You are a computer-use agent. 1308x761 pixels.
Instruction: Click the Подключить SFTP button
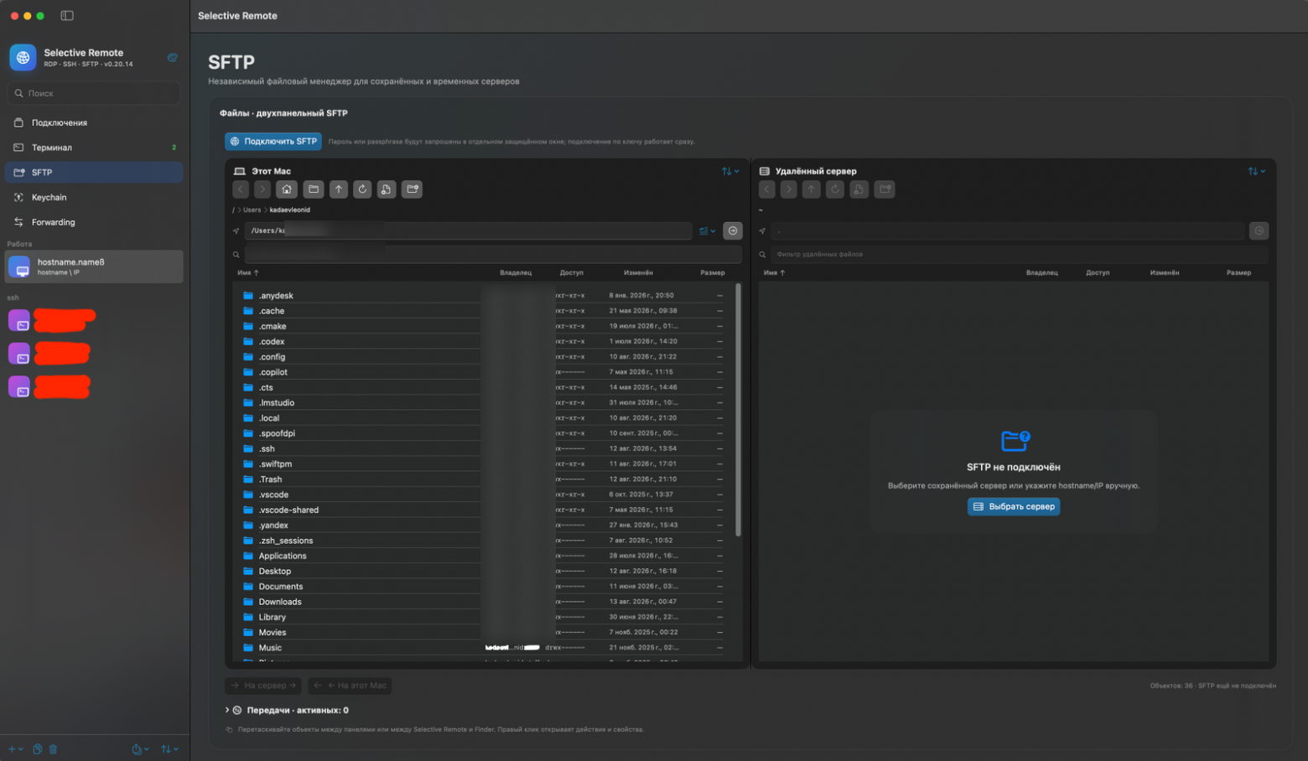pos(273,142)
